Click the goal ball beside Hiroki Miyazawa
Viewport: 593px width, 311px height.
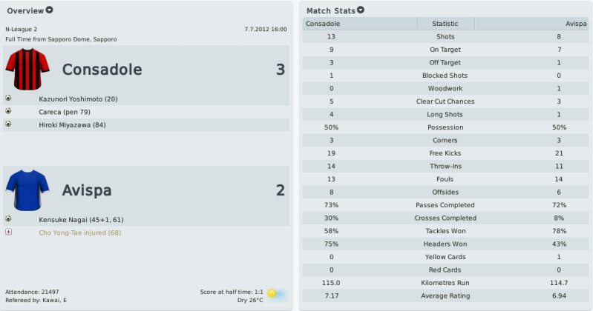8,124
